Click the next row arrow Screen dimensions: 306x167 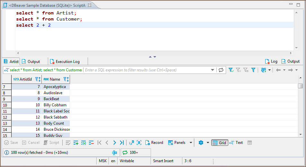114,143
